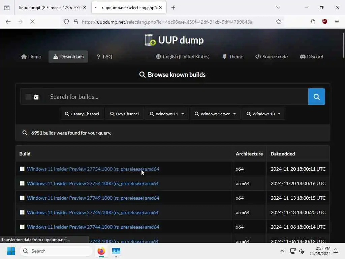Open the Discord link
Image resolution: width=345 pixels, height=259 pixels.
312,57
